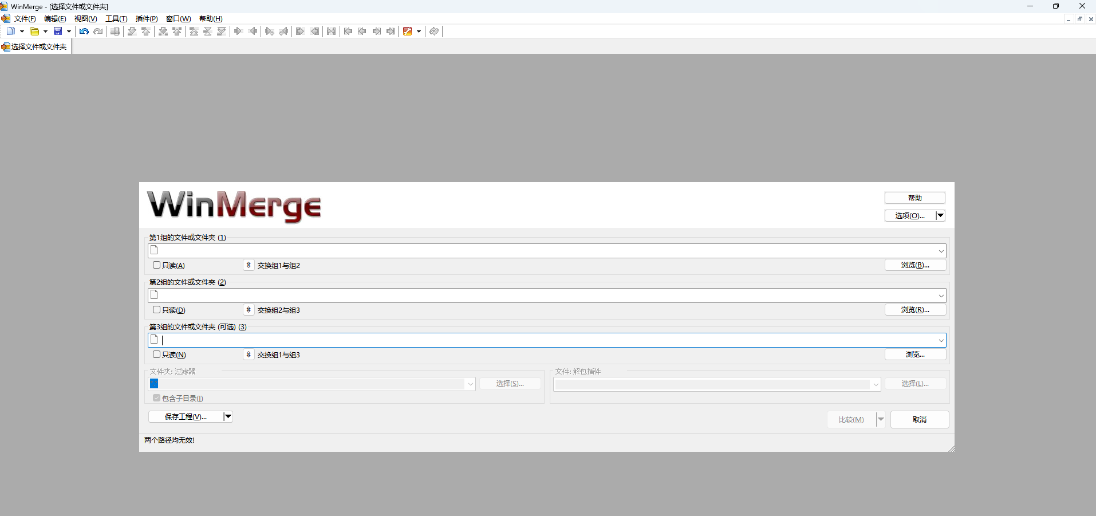The width and height of the screenshot is (1096, 516).
Task: Click the Undo toolbar icon
Action: pos(84,31)
